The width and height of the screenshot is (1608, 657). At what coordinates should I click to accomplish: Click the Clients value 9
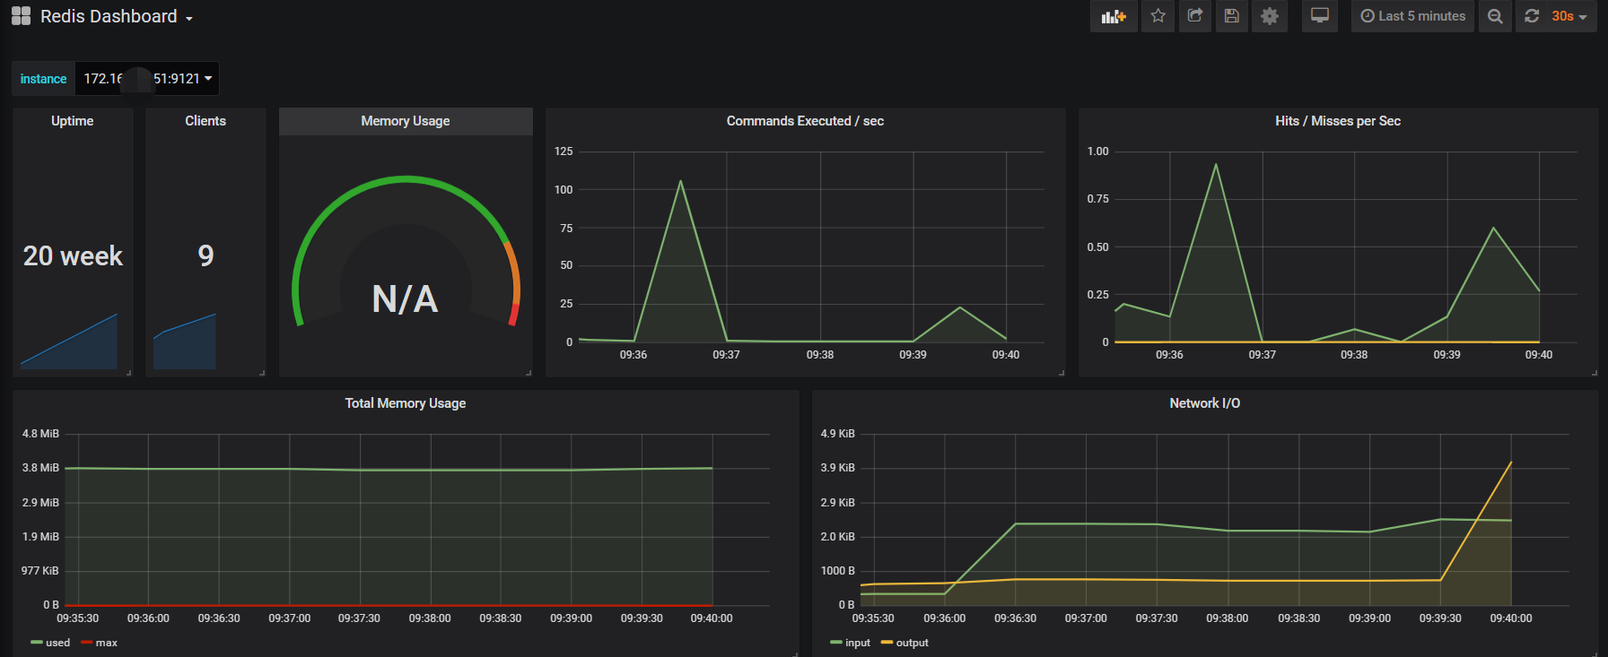pos(205,255)
